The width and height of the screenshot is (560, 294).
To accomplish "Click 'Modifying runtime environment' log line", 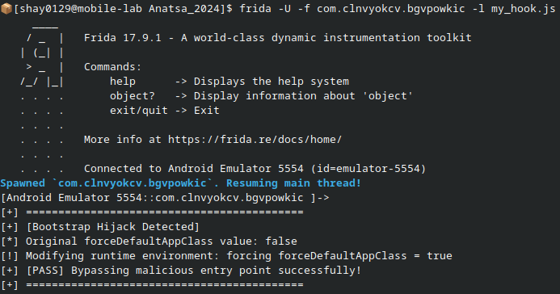I will pos(226,256).
